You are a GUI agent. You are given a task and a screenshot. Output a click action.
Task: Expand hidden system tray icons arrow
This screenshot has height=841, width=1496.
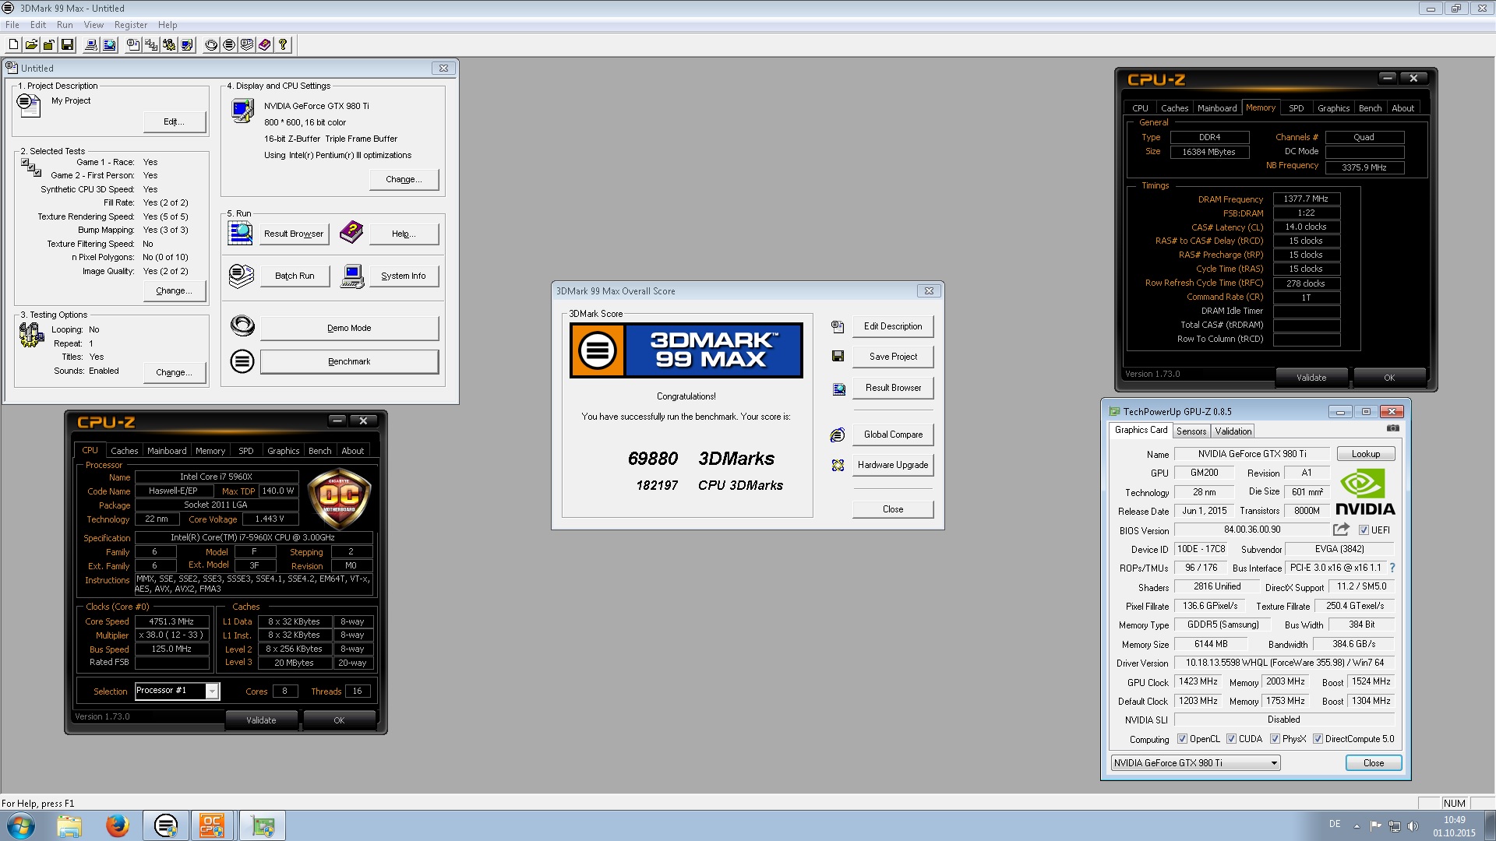tap(1357, 825)
